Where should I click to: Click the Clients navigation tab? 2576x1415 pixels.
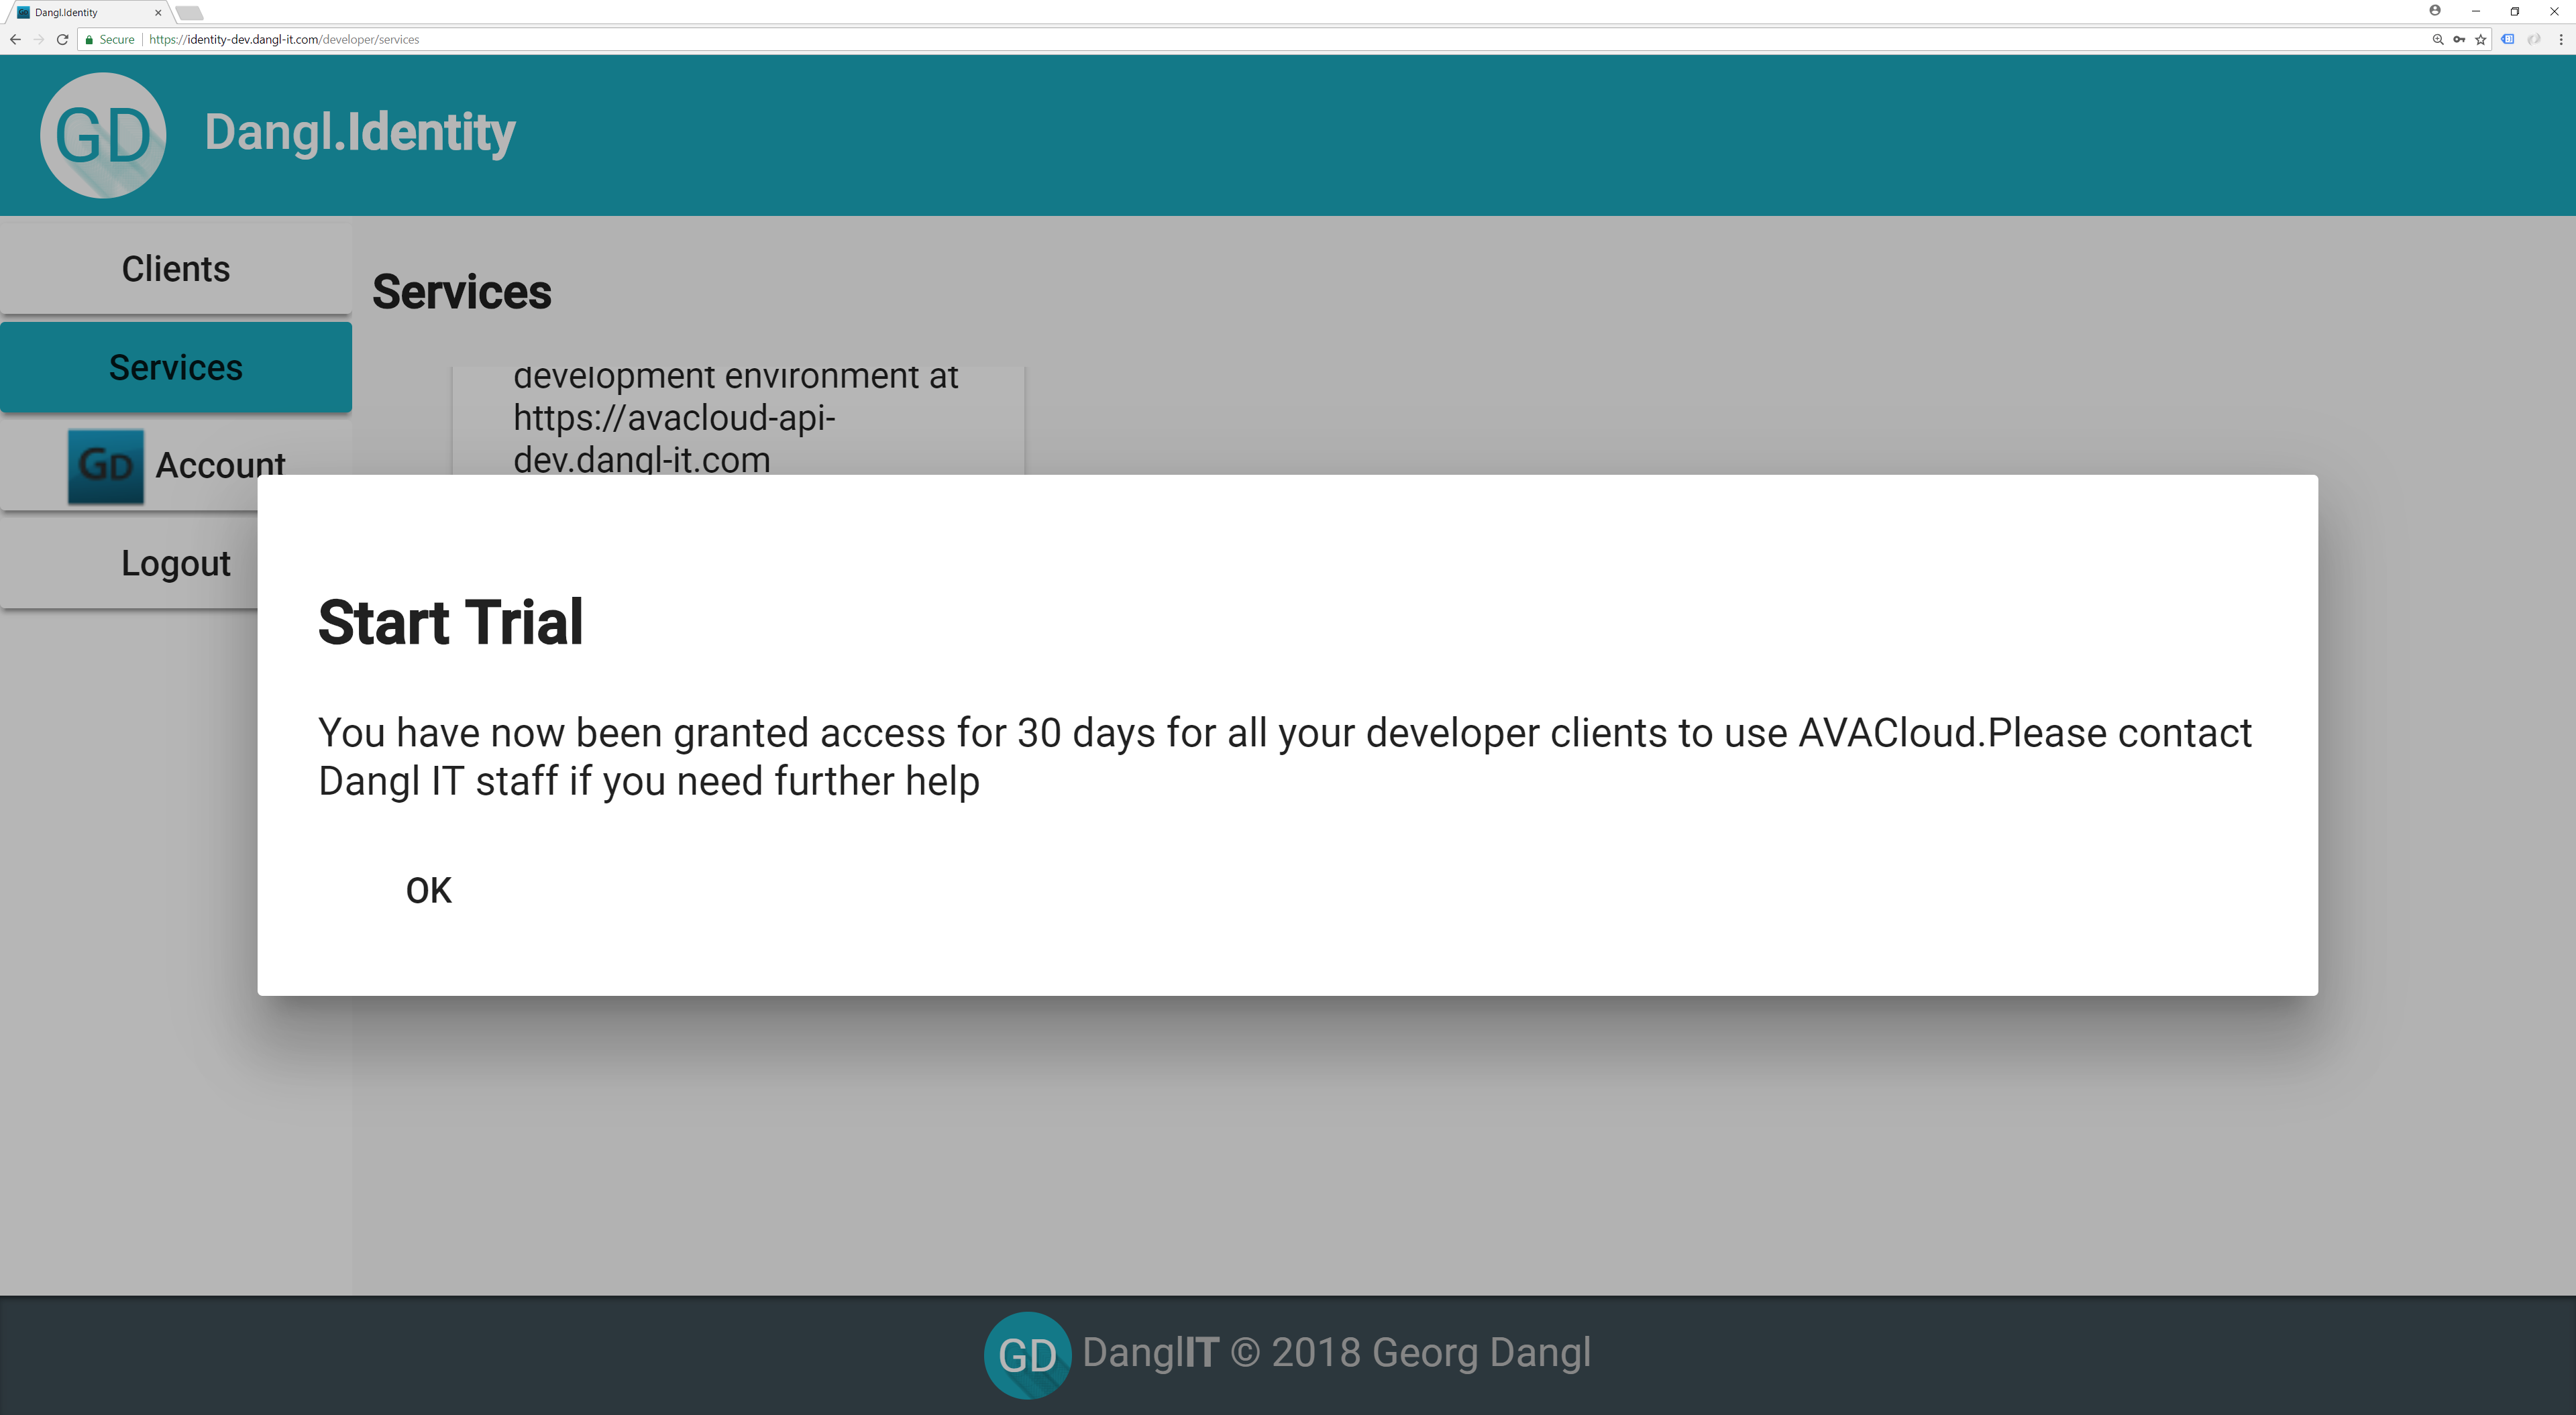click(174, 268)
